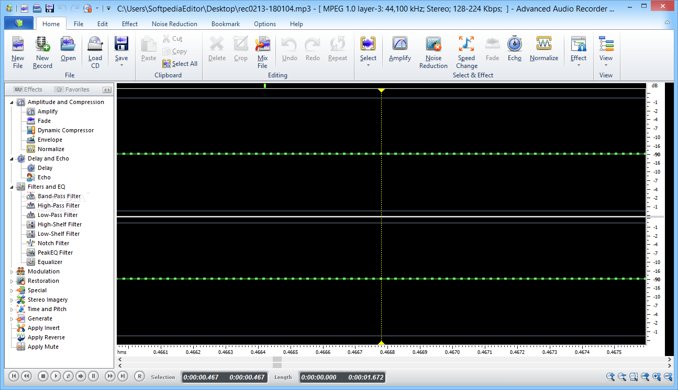Image resolution: width=678 pixels, height=390 pixels.
Task: Open the Effect ribbon tab
Action: (130, 24)
